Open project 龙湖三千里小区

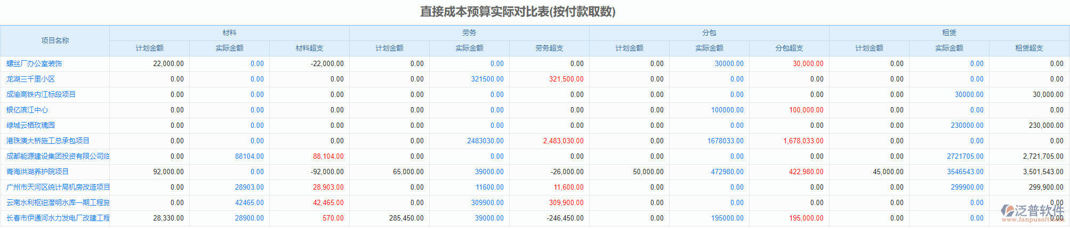point(31,79)
